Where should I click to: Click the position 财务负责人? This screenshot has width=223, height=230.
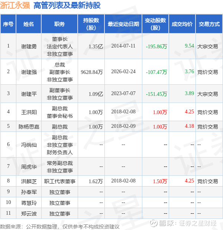coord(60,152)
